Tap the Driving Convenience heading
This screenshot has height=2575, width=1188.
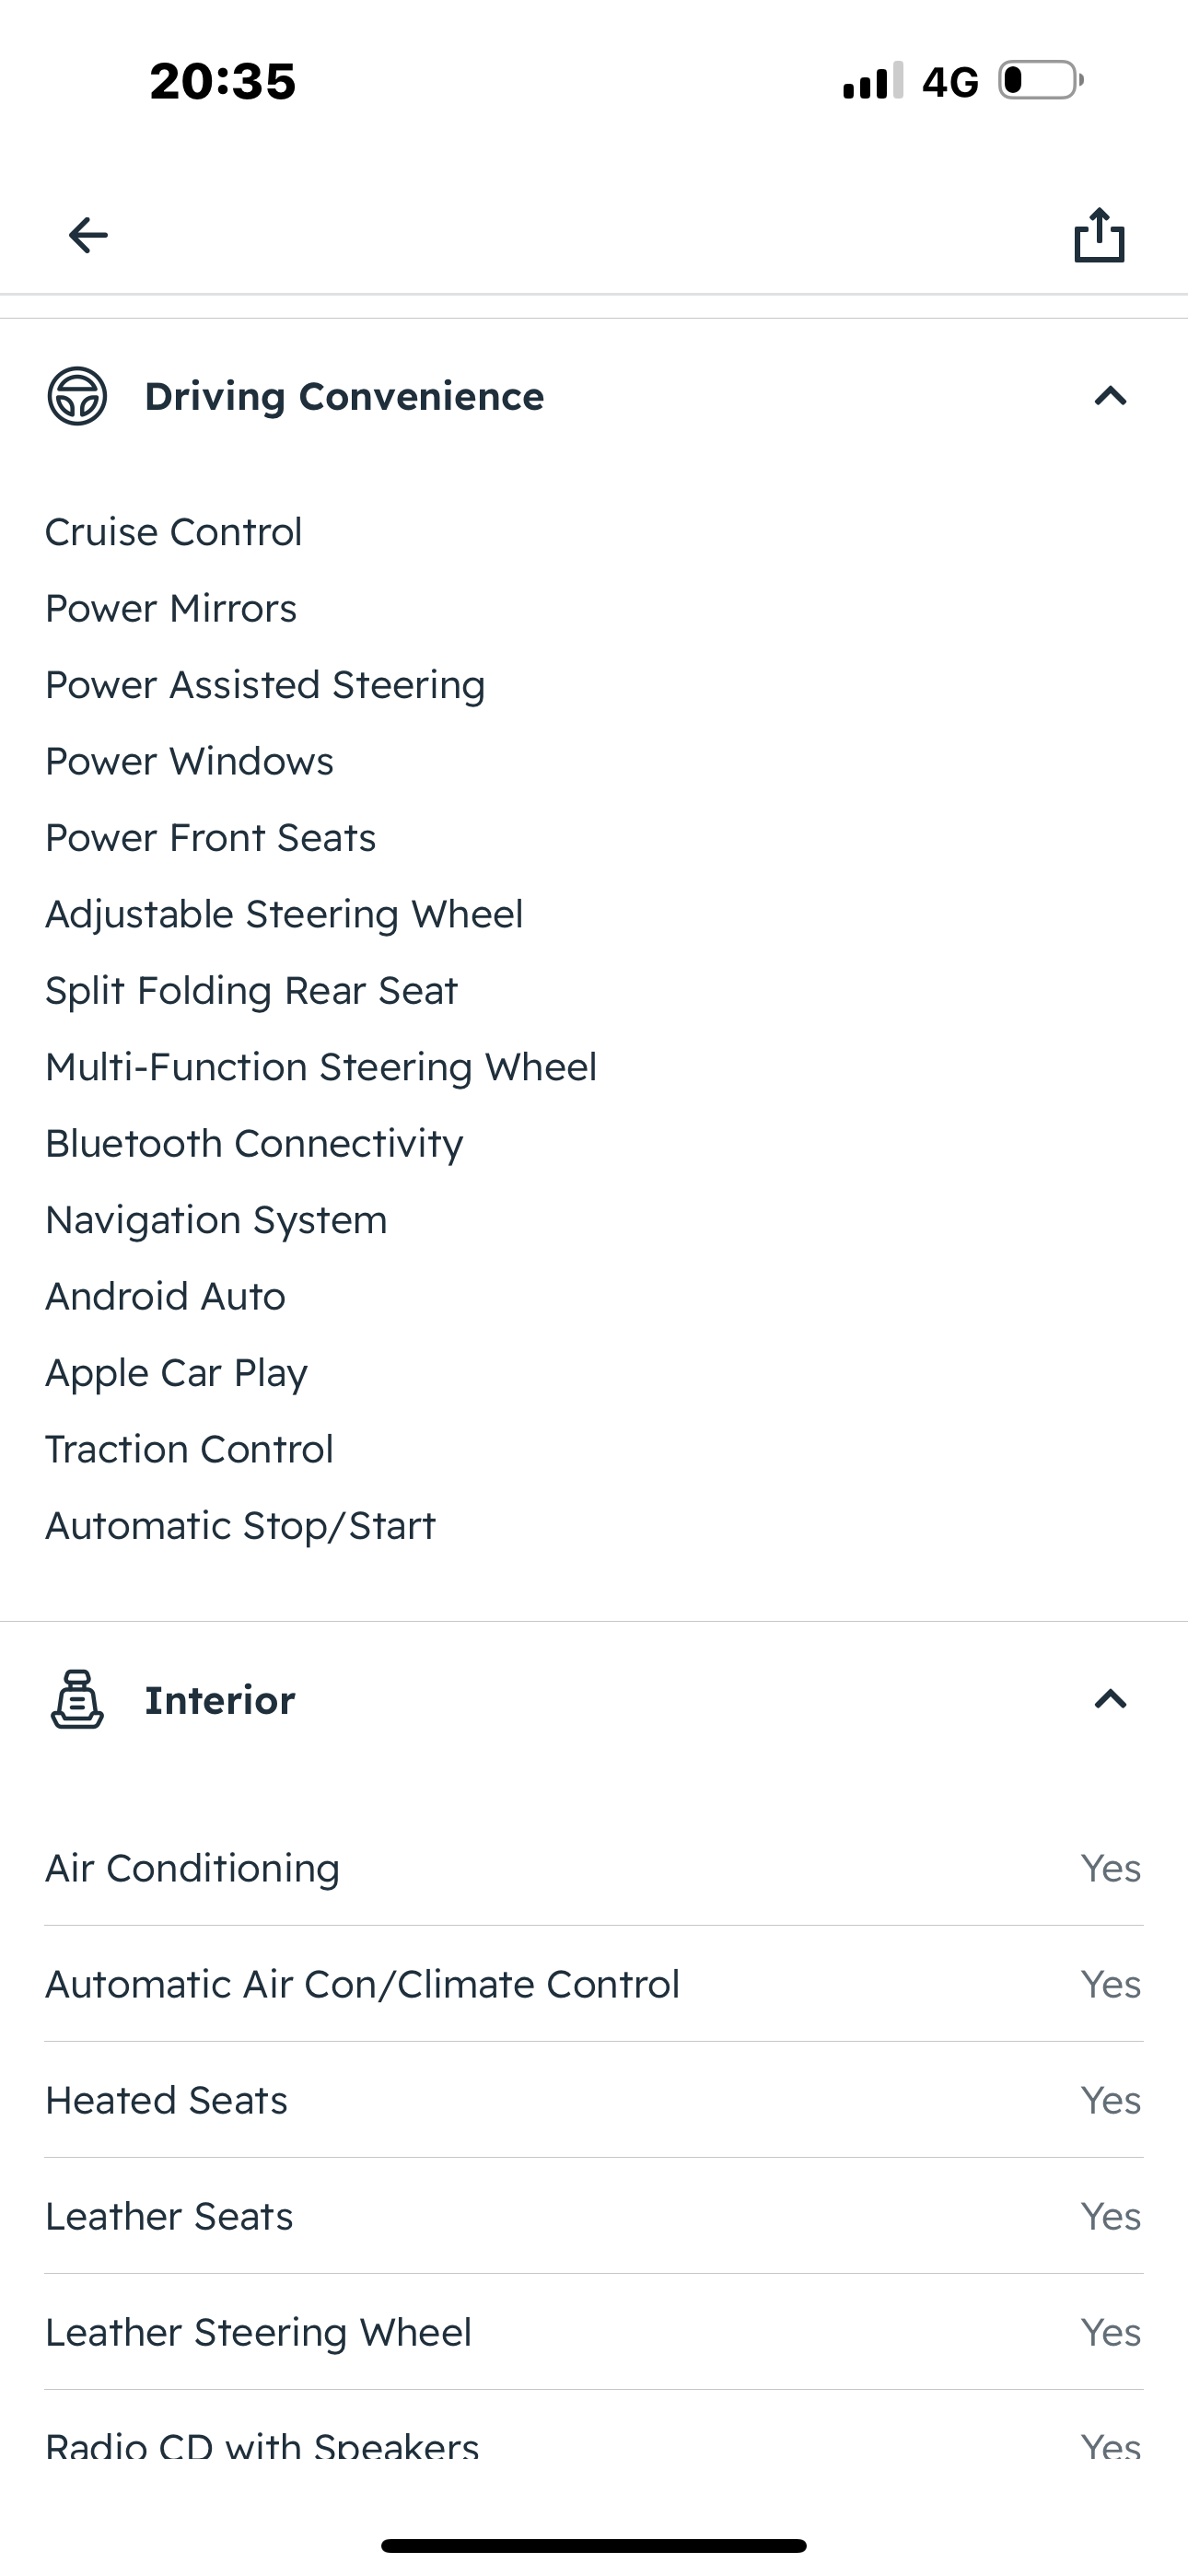coord(344,397)
